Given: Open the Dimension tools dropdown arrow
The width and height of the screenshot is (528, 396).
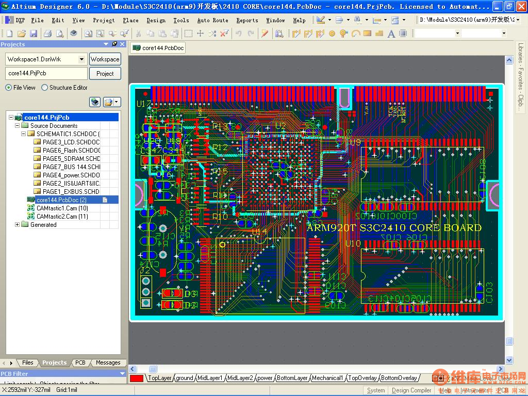Looking at the screenshot, I should (x=386, y=20).
